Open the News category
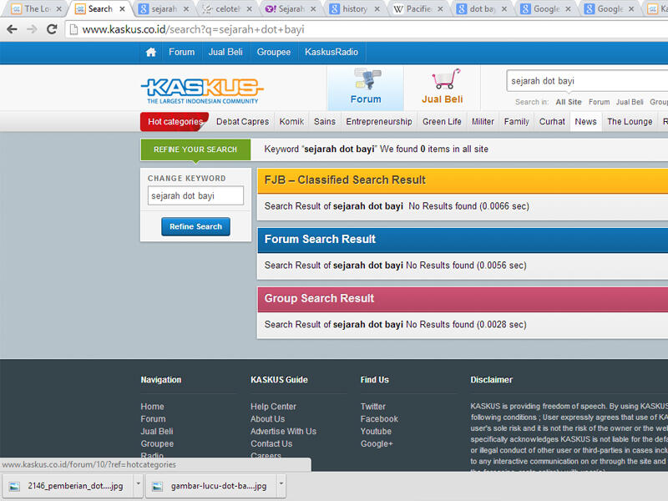The height and width of the screenshot is (501, 668). click(x=586, y=122)
